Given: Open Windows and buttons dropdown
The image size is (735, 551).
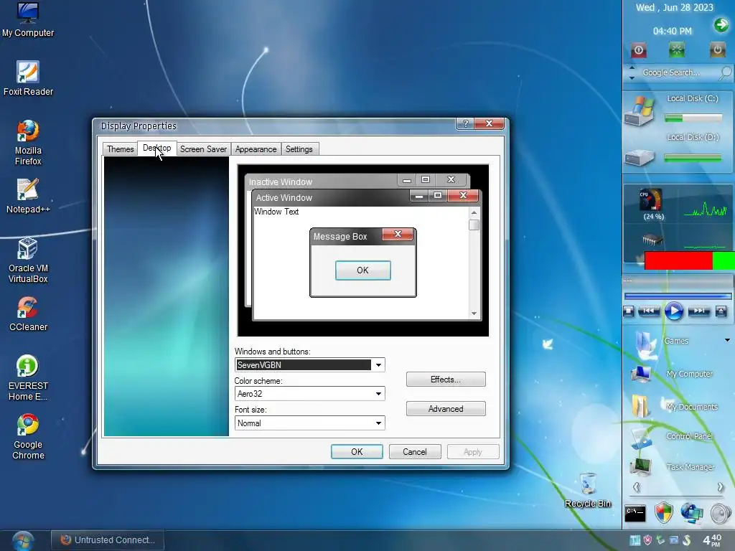Looking at the screenshot, I should pyautogui.click(x=309, y=364).
